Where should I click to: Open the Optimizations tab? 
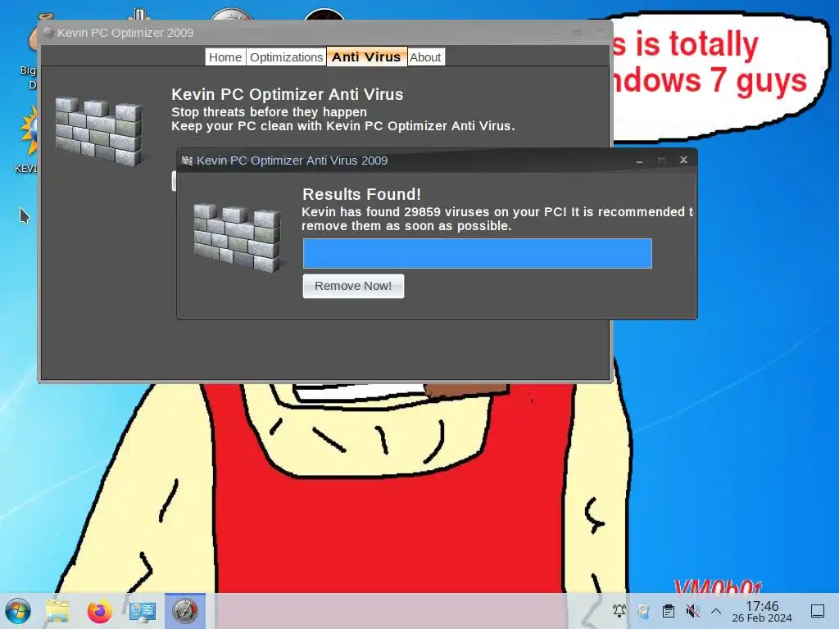tap(286, 57)
